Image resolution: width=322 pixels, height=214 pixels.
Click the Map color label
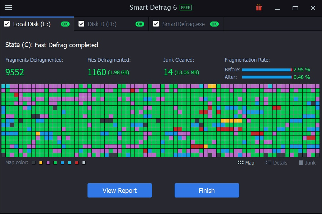(16, 162)
